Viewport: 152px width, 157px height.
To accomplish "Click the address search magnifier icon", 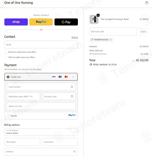I will pyautogui.click(x=74, y=152).
